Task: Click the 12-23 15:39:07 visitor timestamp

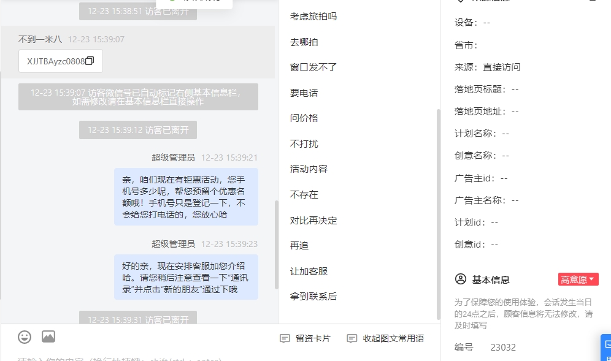Action: pyautogui.click(x=96, y=39)
